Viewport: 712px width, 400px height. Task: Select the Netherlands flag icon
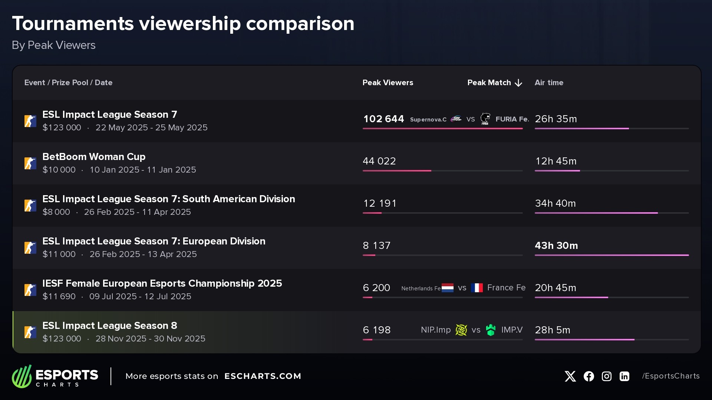[447, 287]
